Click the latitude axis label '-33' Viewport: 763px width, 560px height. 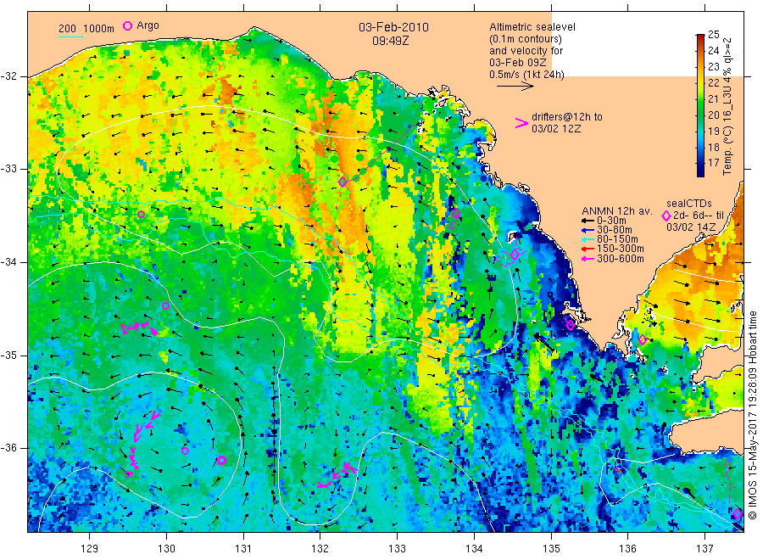coord(8,169)
